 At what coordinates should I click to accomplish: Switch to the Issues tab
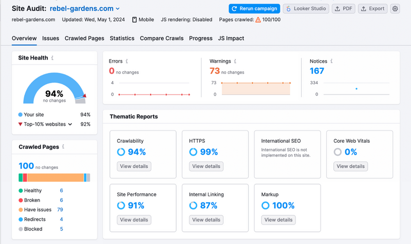(50, 39)
